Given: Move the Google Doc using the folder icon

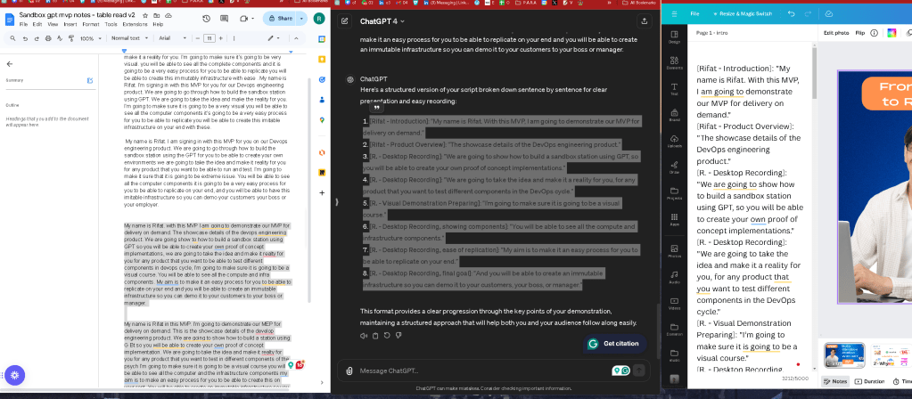Looking at the screenshot, I should 157,15.
